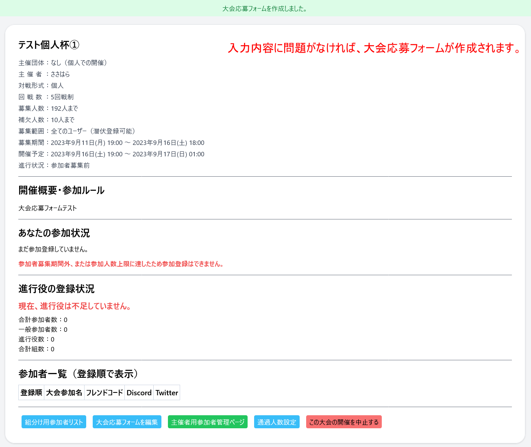The width and height of the screenshot is (531, 447).
Task: Click the 参加者一覧 section heading
Action: (78, 373)
